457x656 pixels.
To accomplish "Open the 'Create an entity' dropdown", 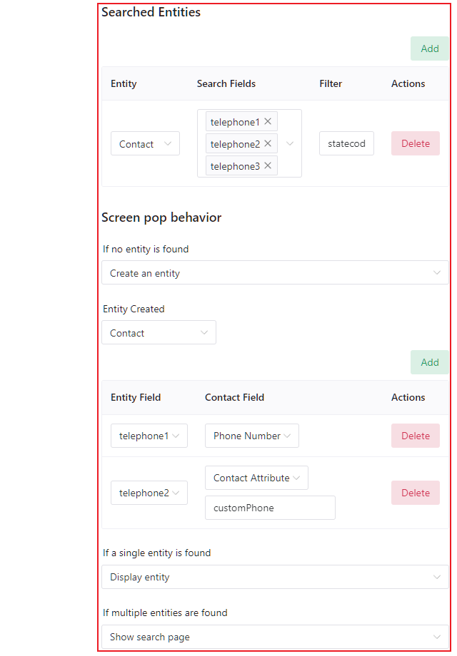I will 274,272.
